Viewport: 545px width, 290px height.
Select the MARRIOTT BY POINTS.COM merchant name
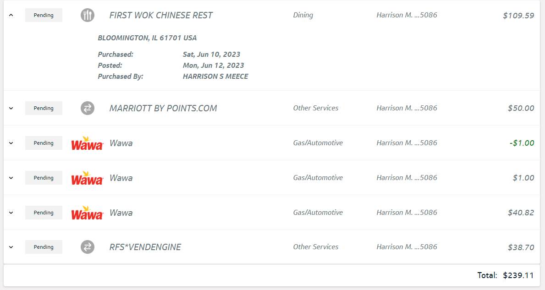(163, 108)
